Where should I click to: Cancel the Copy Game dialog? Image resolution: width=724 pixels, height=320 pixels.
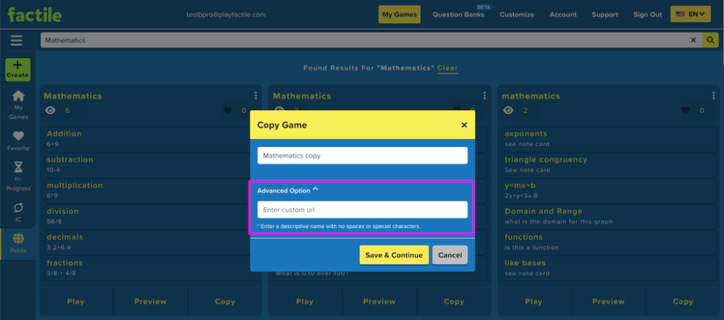[450, 255]
